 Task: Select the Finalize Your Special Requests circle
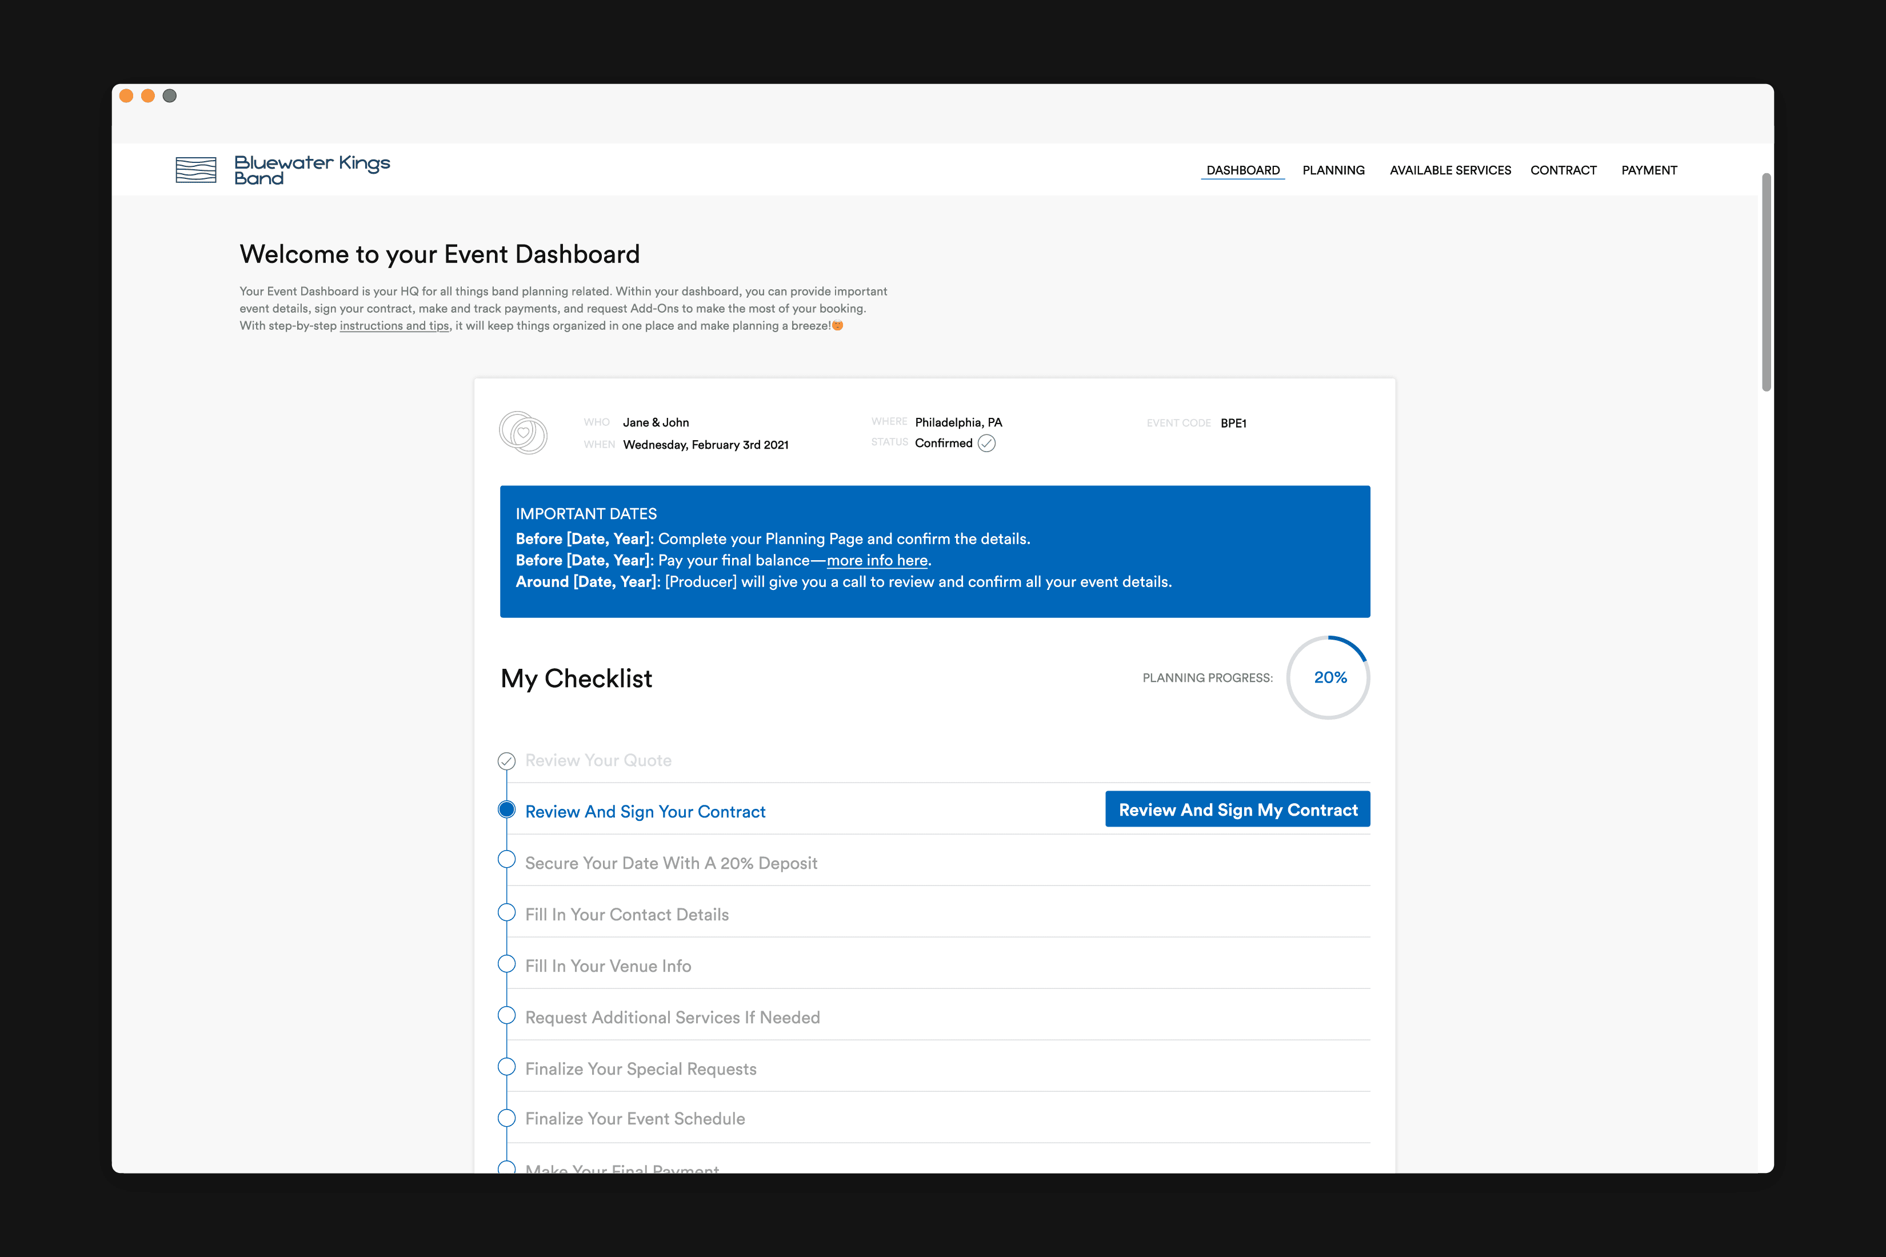pos(506,1067)
